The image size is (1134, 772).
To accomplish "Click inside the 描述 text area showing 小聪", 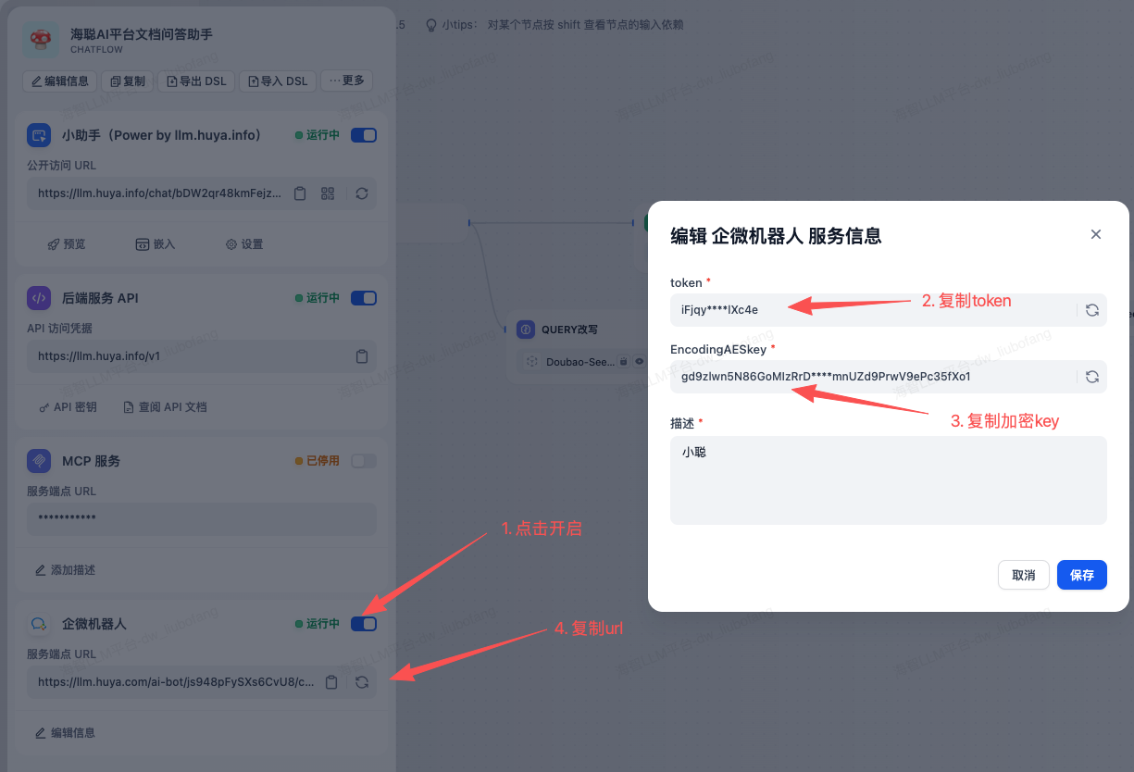I will pyautogui.click(x=888, y=479).
